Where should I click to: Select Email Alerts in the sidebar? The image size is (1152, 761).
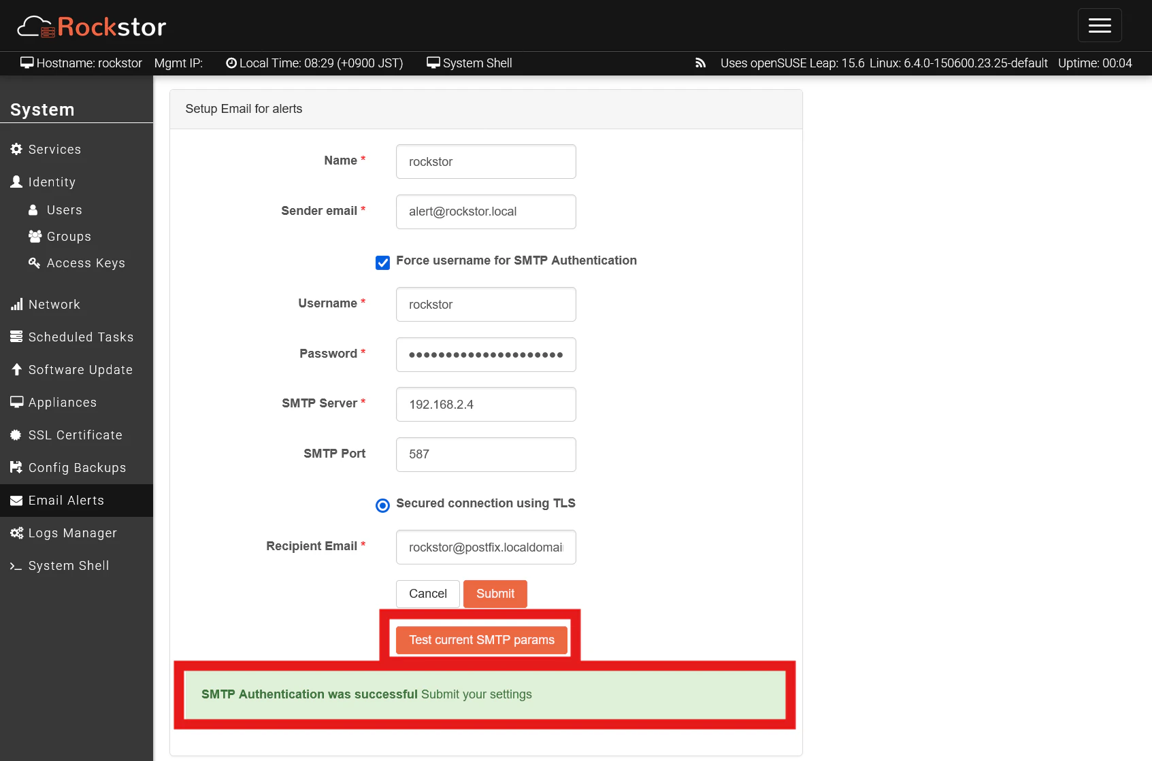click(76, 500)
